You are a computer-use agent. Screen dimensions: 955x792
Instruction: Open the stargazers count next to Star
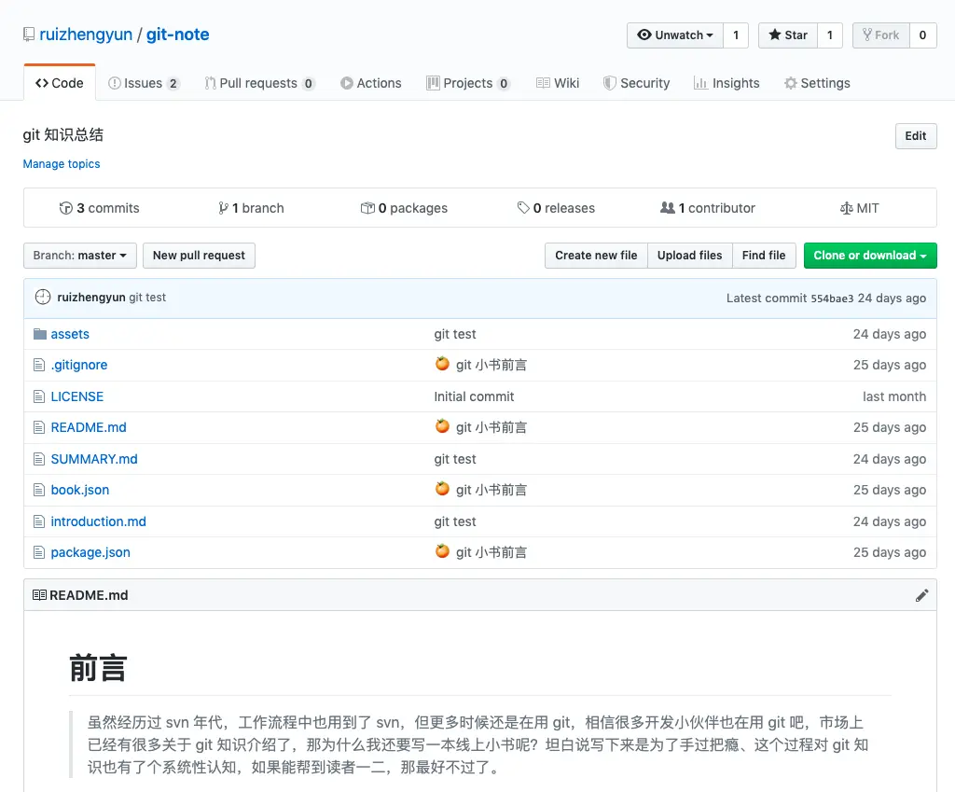point(829,35)
